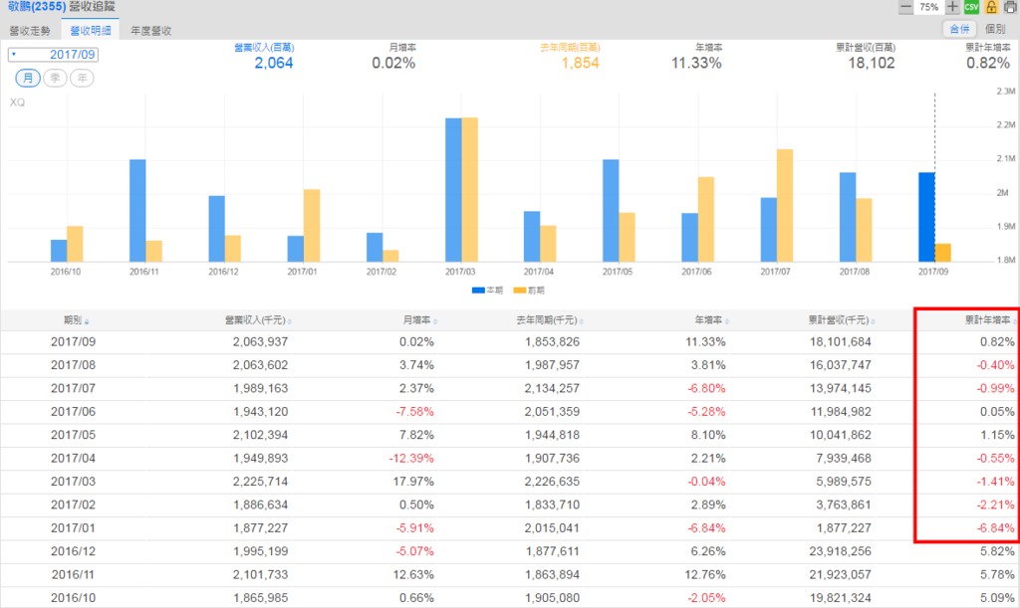The image size is (1020, 608).
Task: Click the 8.10% 年增率 cell
Action: pos(708,435)
